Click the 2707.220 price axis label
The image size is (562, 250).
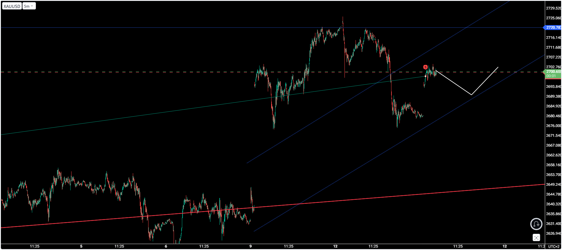tap(553, 57)
